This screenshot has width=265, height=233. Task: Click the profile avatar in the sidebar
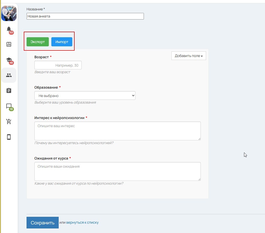click(9, 13)
